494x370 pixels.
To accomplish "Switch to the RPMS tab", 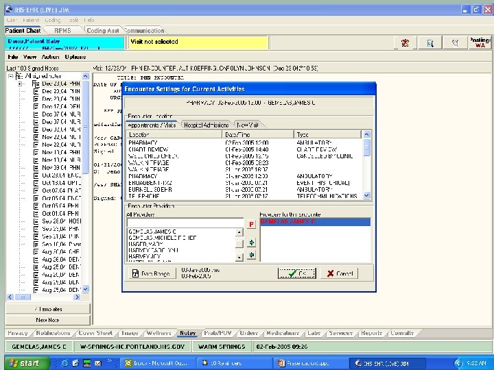I will [x=62, y=31].
